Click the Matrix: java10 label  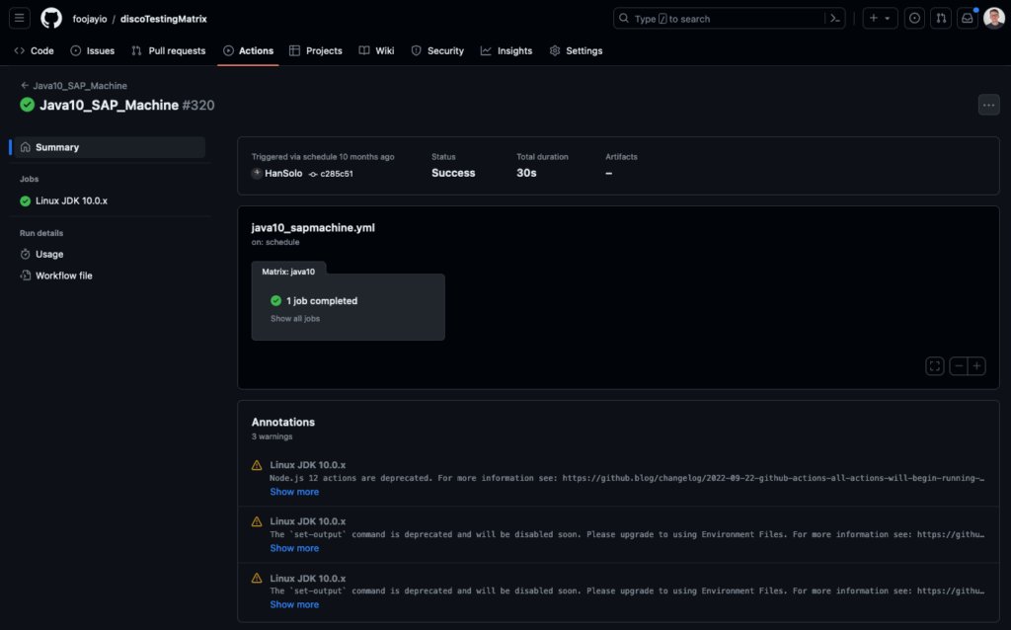(288, 272)
